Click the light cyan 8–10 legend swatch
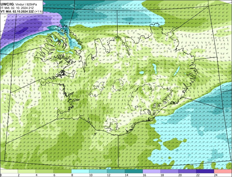Image resolution: width=232 pixels, height=177 pixels. (x=80, y=171)
